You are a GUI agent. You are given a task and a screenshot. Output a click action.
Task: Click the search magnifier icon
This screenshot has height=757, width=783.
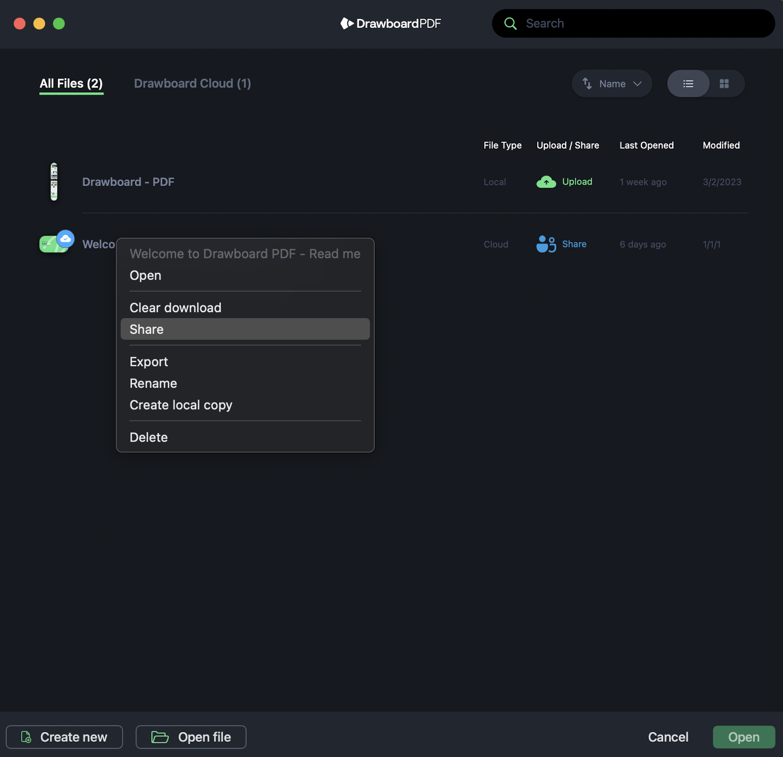pyautogui.click(x=510, y=24)
